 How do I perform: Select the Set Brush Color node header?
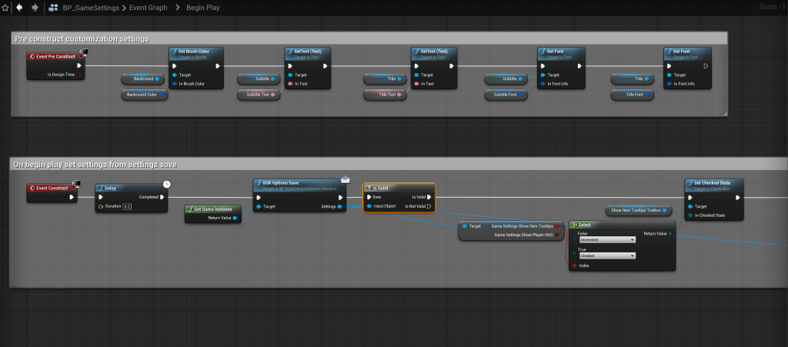pos(196,53)
